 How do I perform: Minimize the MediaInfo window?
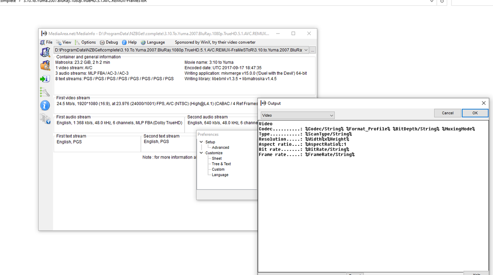pos(278,33)
